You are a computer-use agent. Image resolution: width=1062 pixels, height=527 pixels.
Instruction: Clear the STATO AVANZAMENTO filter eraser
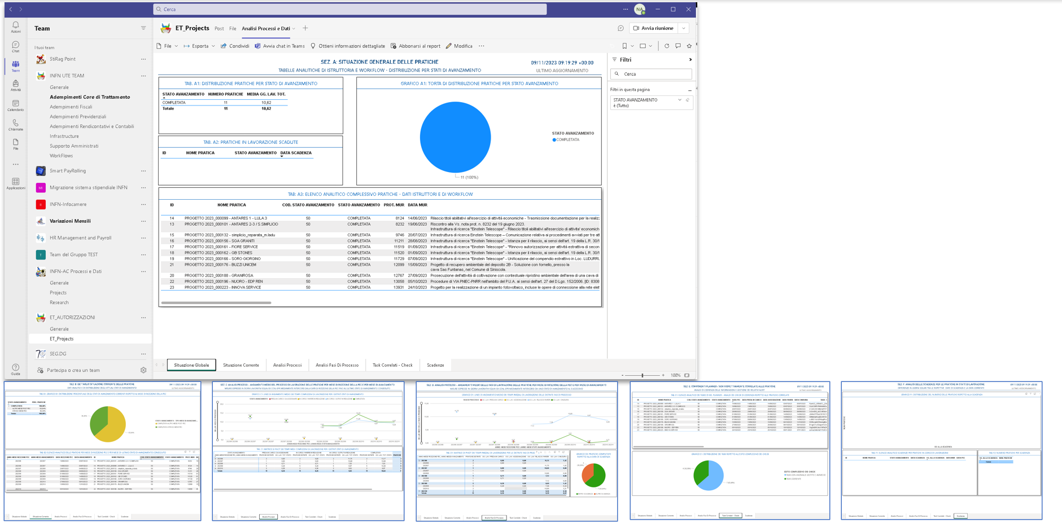pyautogui.click(x=688, y=100)
